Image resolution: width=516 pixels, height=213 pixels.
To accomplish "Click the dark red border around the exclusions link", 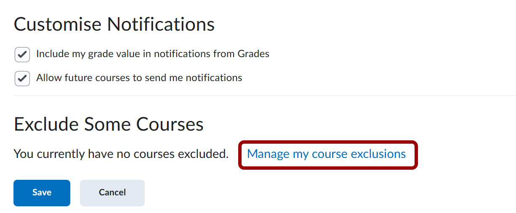I will pyautogui.click(x=328, y=142).
